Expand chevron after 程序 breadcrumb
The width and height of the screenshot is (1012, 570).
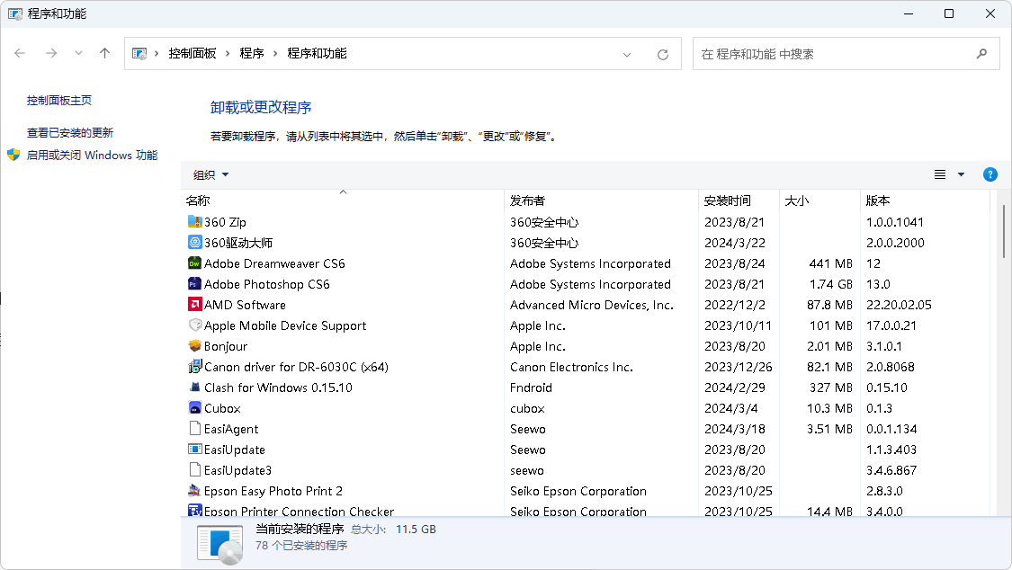pyautogui.click(x=275, y=54)
